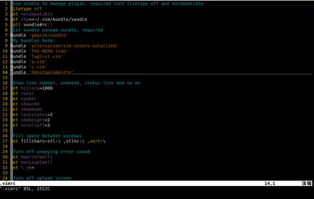This screenshot has width=314, height=199.
Task: Click the 'c.vim' bundle string
Action: pos(38,67)
